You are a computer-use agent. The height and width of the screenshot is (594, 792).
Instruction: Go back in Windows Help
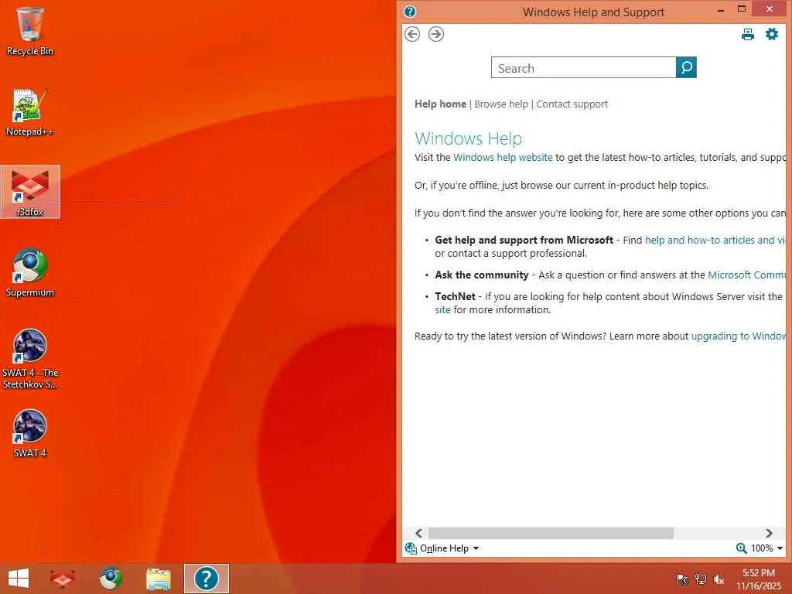coord(412,34)
